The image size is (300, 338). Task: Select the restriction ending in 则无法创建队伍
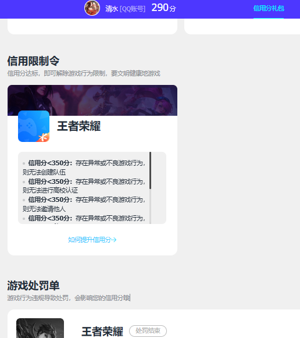(84, 168)
